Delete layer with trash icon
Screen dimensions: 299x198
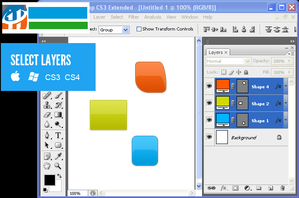tap(282, 188)
